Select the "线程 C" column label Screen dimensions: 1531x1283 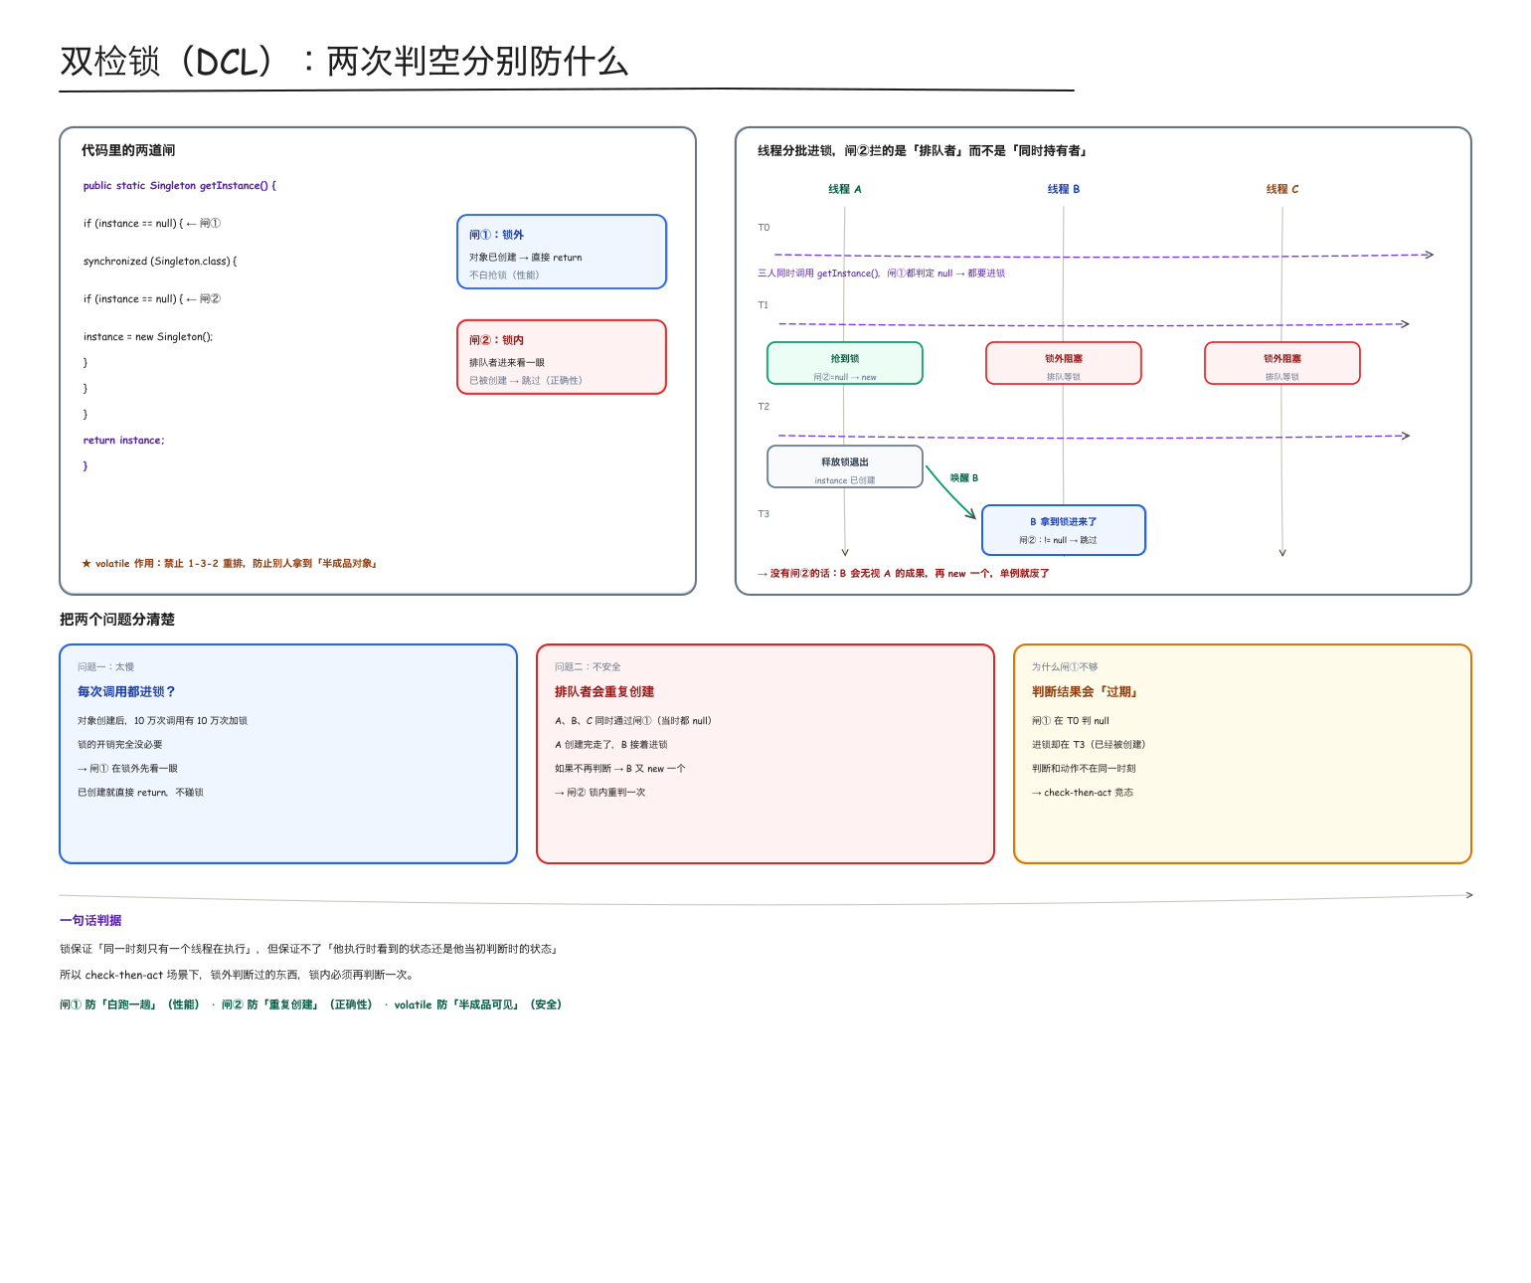1282,189
